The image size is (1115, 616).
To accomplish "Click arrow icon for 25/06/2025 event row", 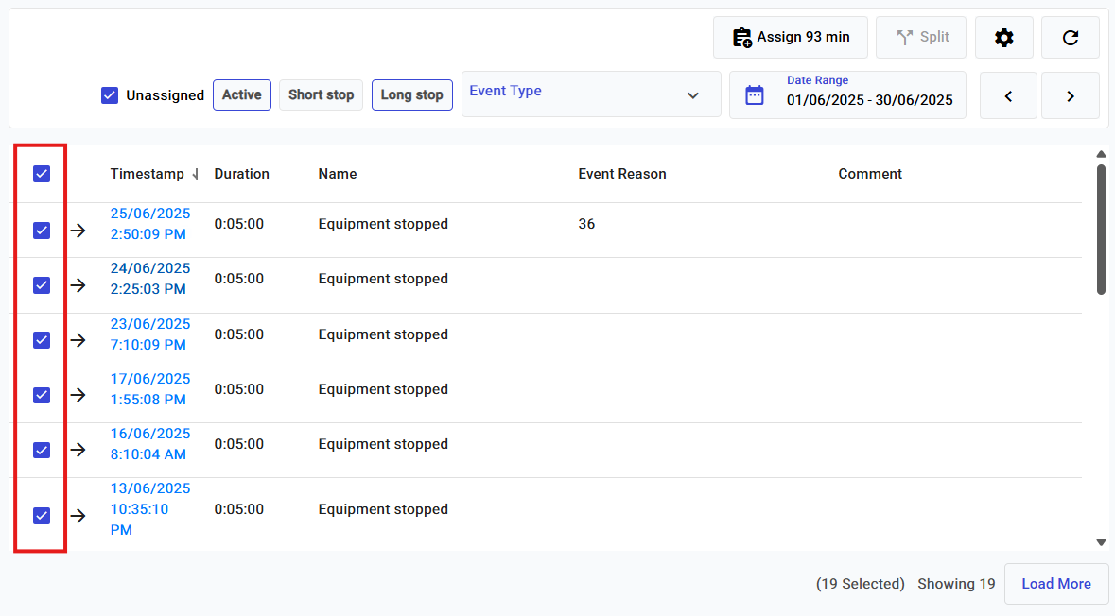I will coord(78,231).
